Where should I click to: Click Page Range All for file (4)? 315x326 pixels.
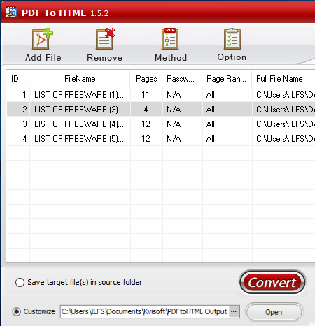tap(211, 124)
